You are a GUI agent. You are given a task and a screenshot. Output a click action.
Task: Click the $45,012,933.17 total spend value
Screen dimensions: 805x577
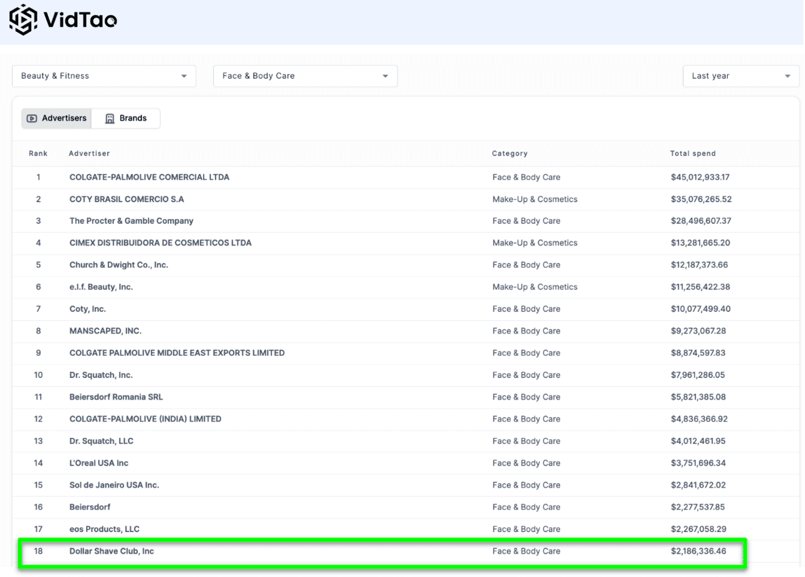(700, 177)
